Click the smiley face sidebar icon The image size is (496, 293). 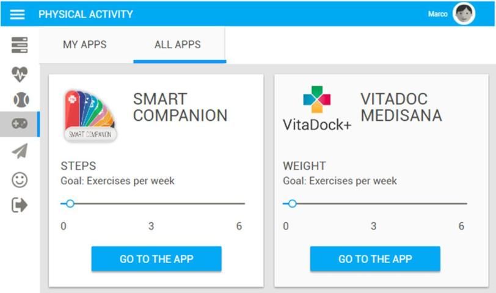tap(20, 179)
